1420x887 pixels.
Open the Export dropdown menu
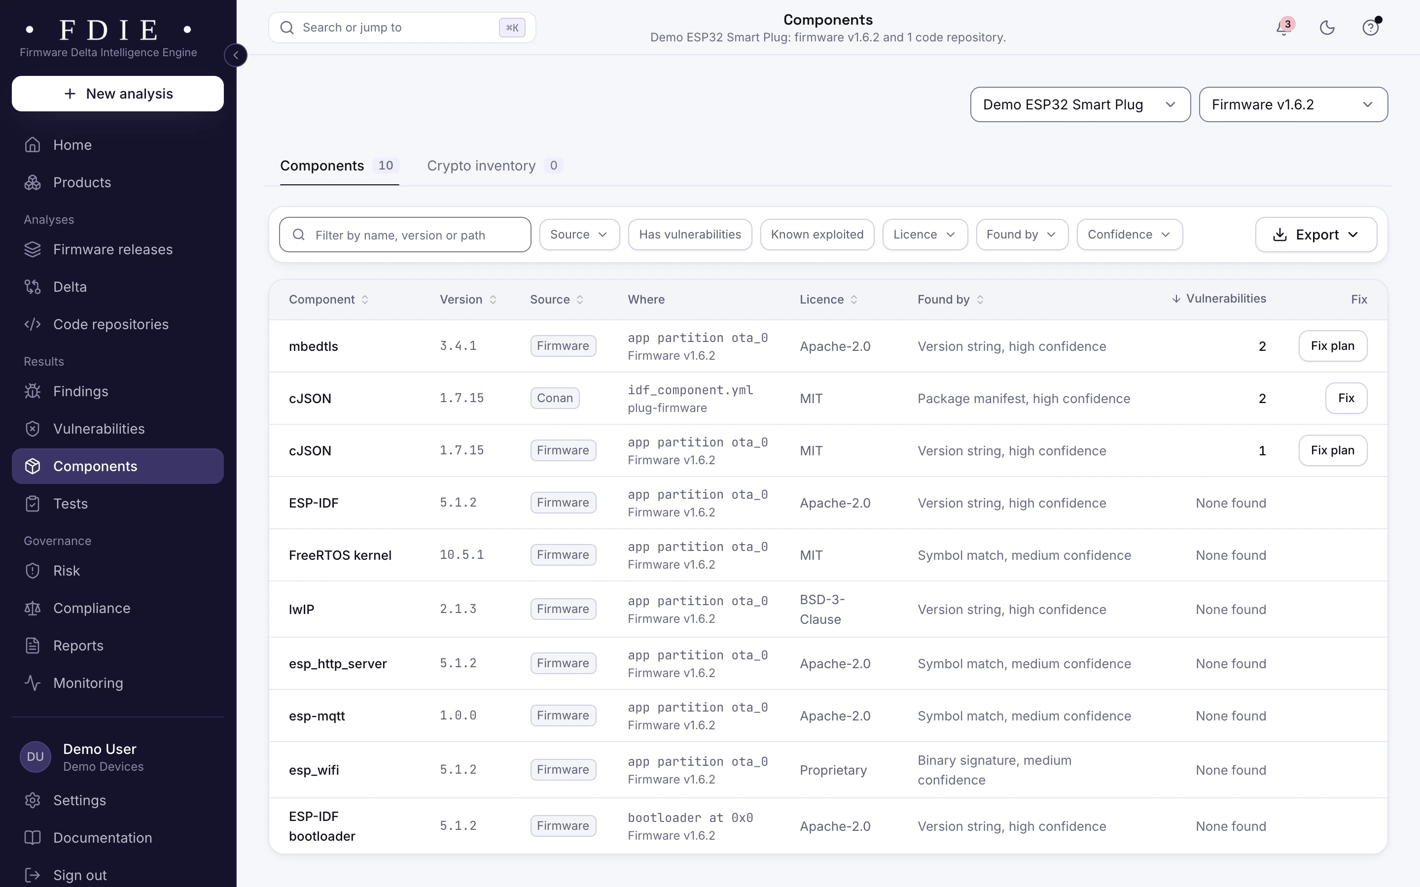pyautogui.click(x=1315, y=235)
